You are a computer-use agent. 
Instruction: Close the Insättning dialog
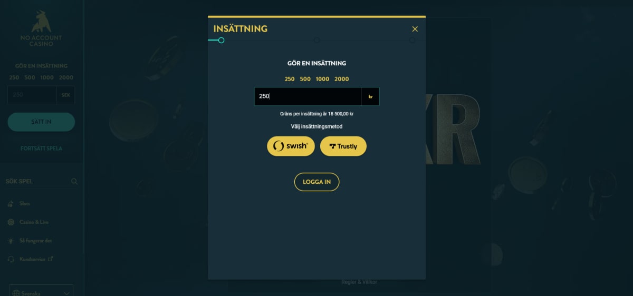pos(415,29)
